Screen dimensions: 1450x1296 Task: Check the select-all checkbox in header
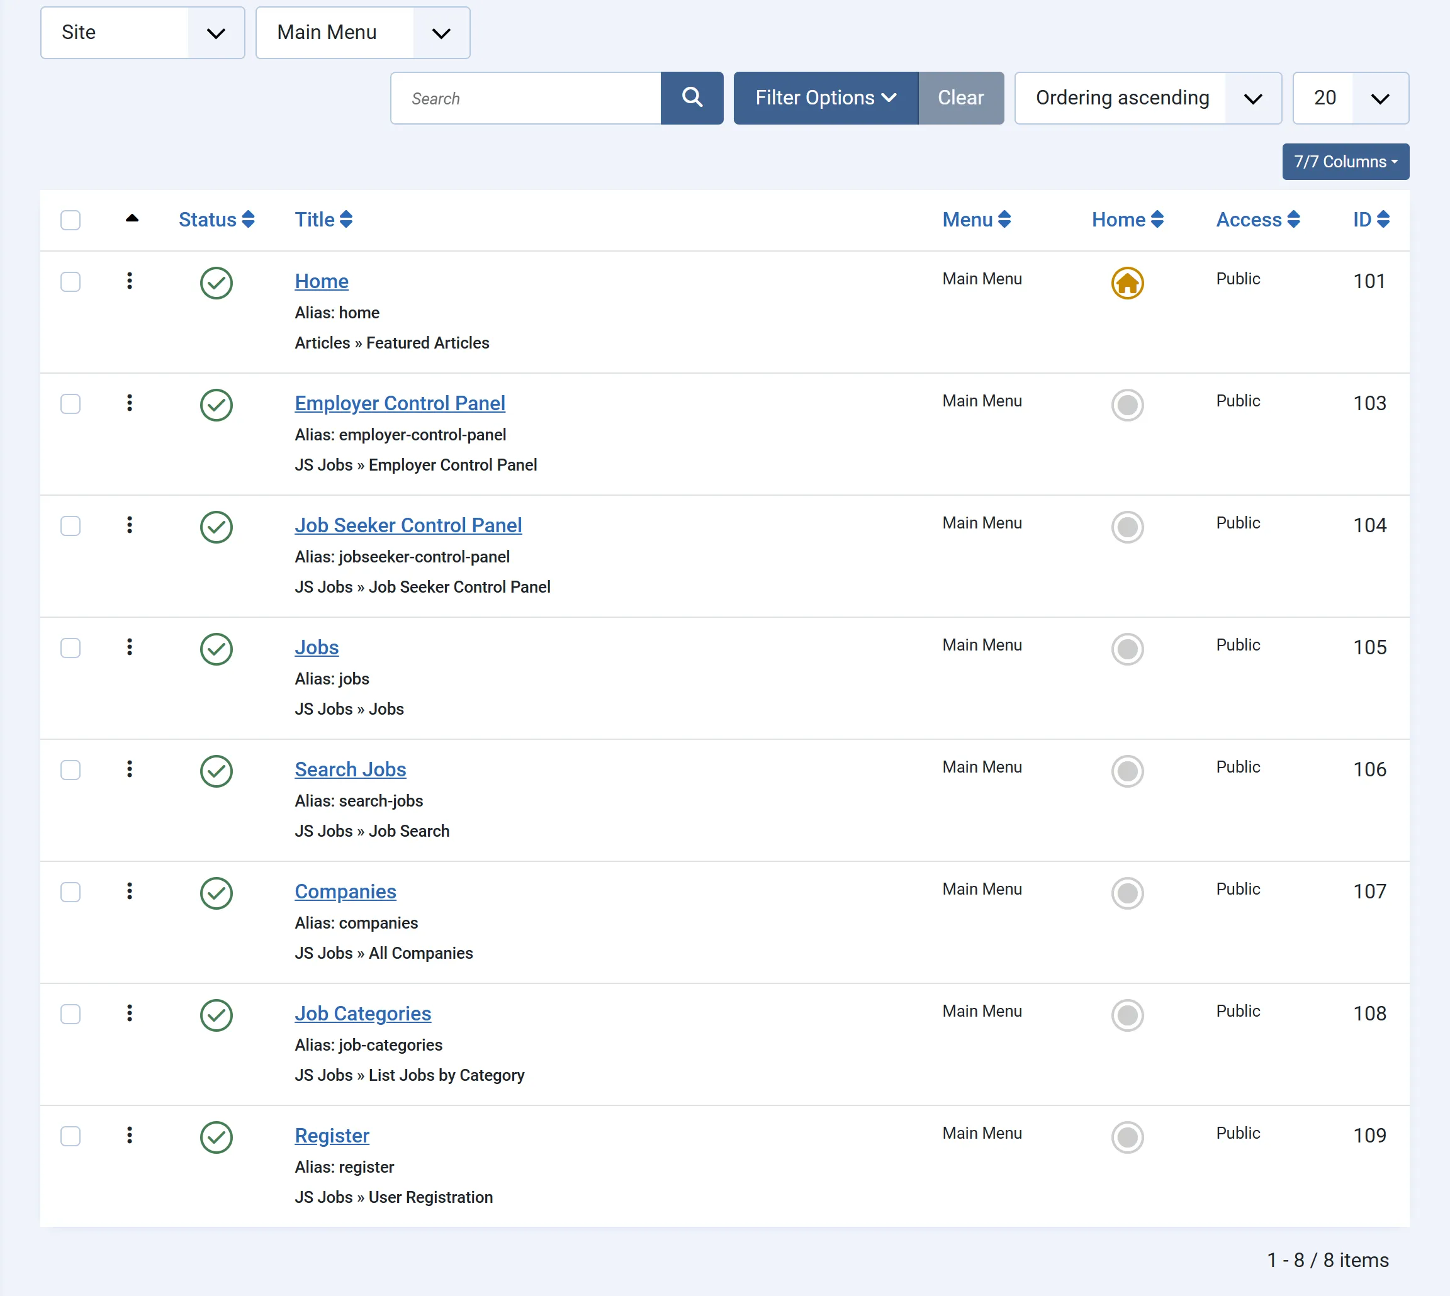(70, 220)
